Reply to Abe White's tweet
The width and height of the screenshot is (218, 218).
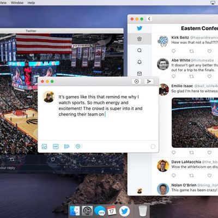pos(174,76)
